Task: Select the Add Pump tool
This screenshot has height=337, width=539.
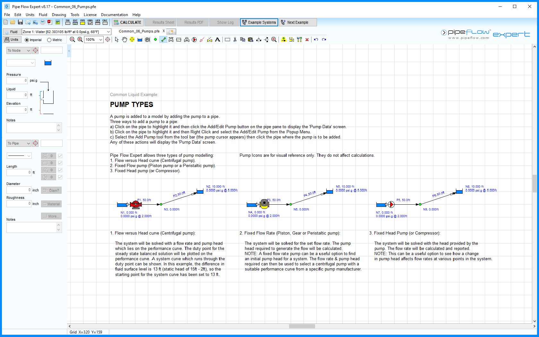Action: (194, 40)
